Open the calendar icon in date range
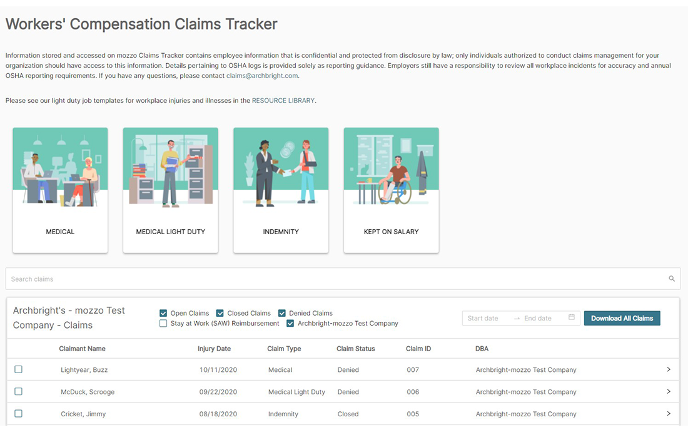Viewport: 688px width, 432px height. click(x=571, y=318)
